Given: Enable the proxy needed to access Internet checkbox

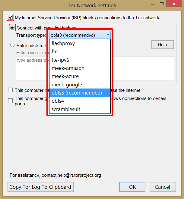Looking at the screenshot, I should pyautogui.click(x=11, y=90).
